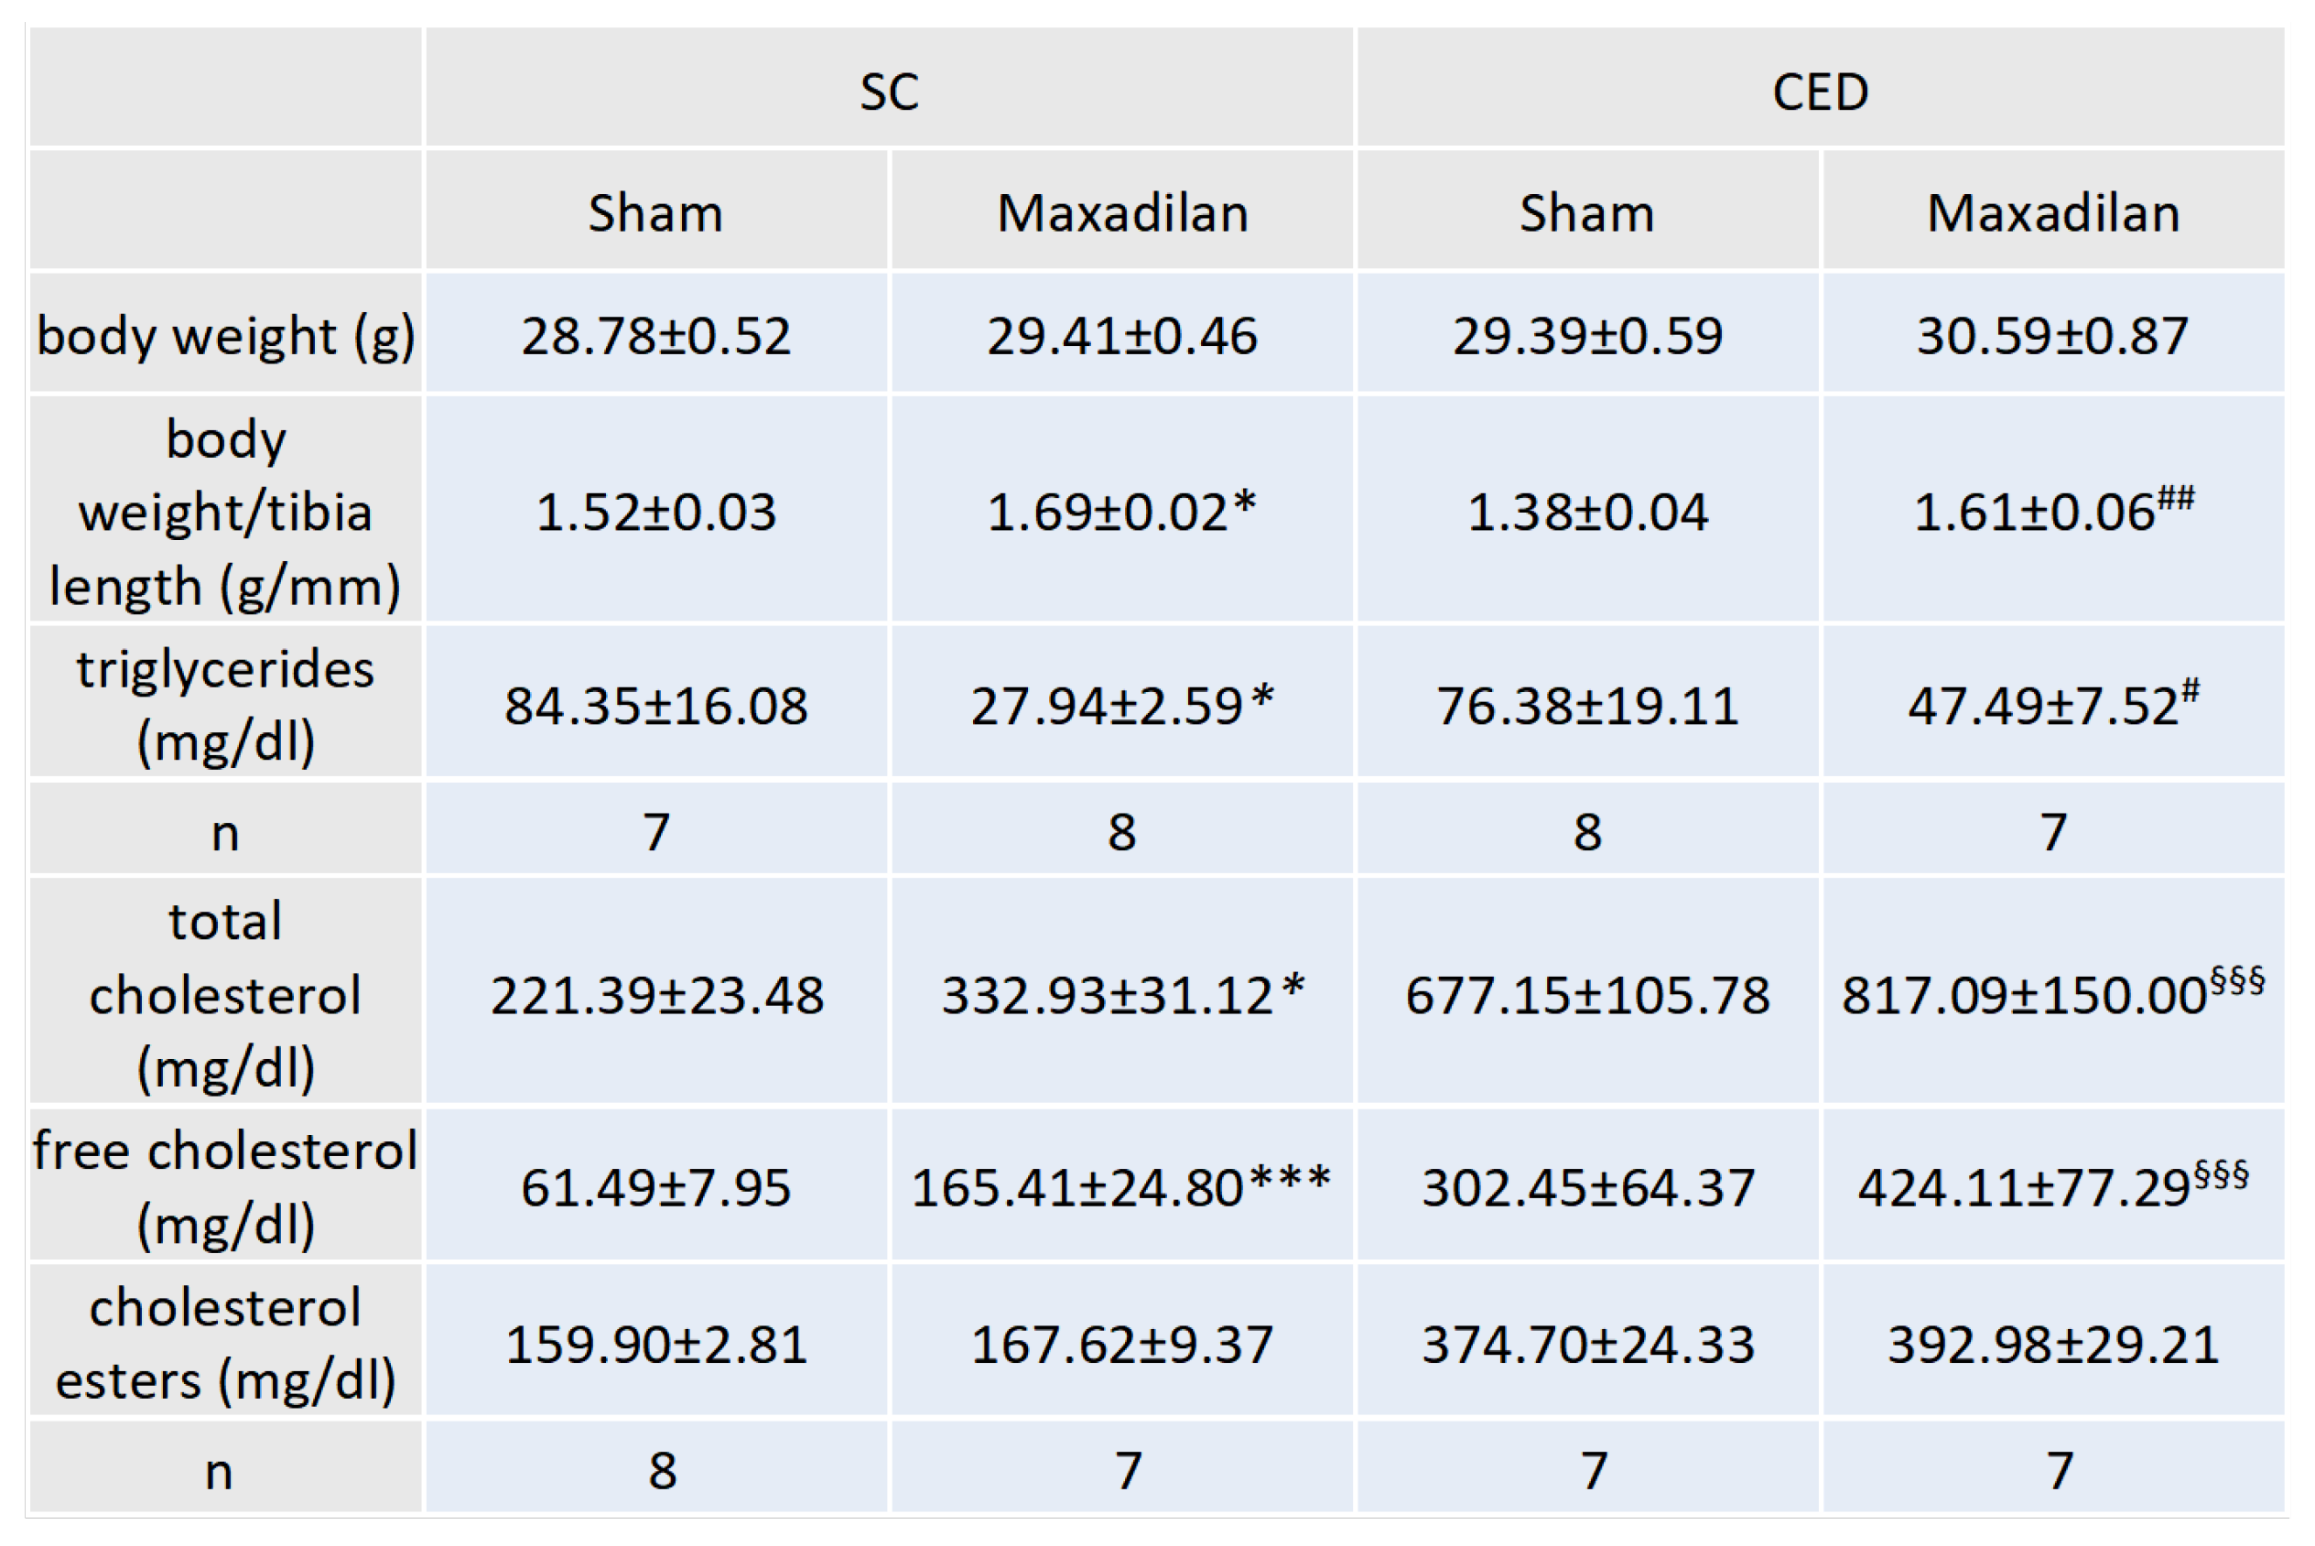
Task: Select the 1.69±0.02* value cell
Action: [1121, 512]
